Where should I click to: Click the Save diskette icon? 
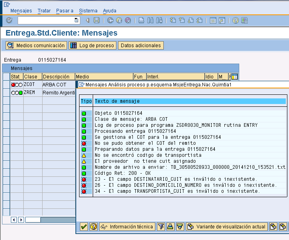[96, 20]
